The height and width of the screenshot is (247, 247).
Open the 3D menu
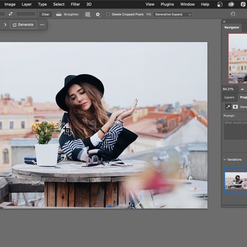point(89,4)
